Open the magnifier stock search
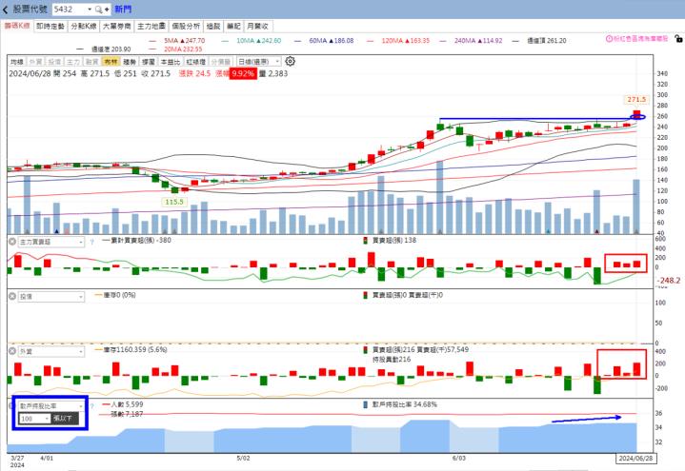 point(99,10)
